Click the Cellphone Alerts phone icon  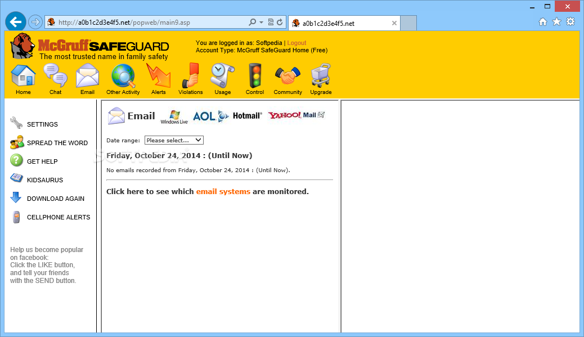point(16,217)
